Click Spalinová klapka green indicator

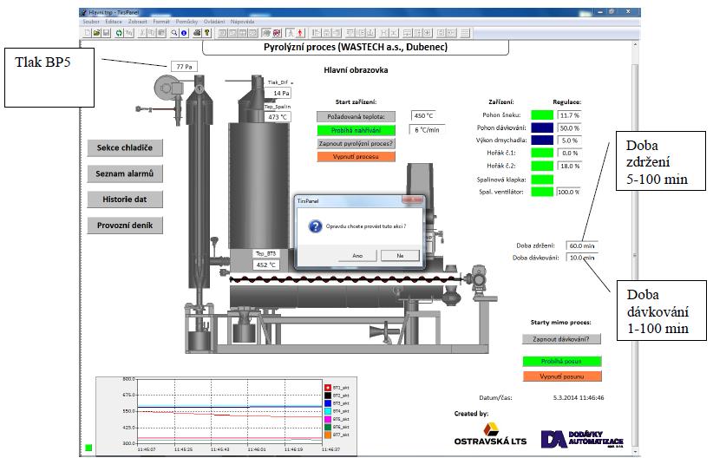click(542, 180)
